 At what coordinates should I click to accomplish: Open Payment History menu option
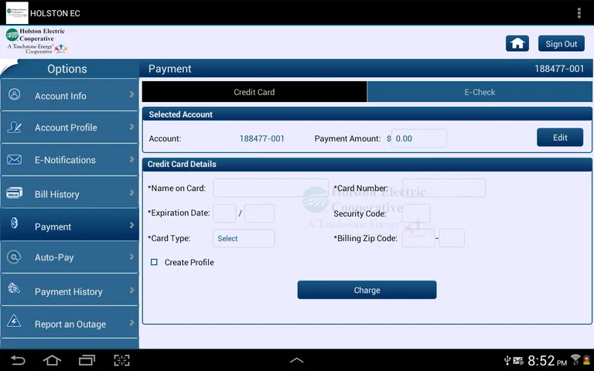pyautogui.click(x=70, y=290)
